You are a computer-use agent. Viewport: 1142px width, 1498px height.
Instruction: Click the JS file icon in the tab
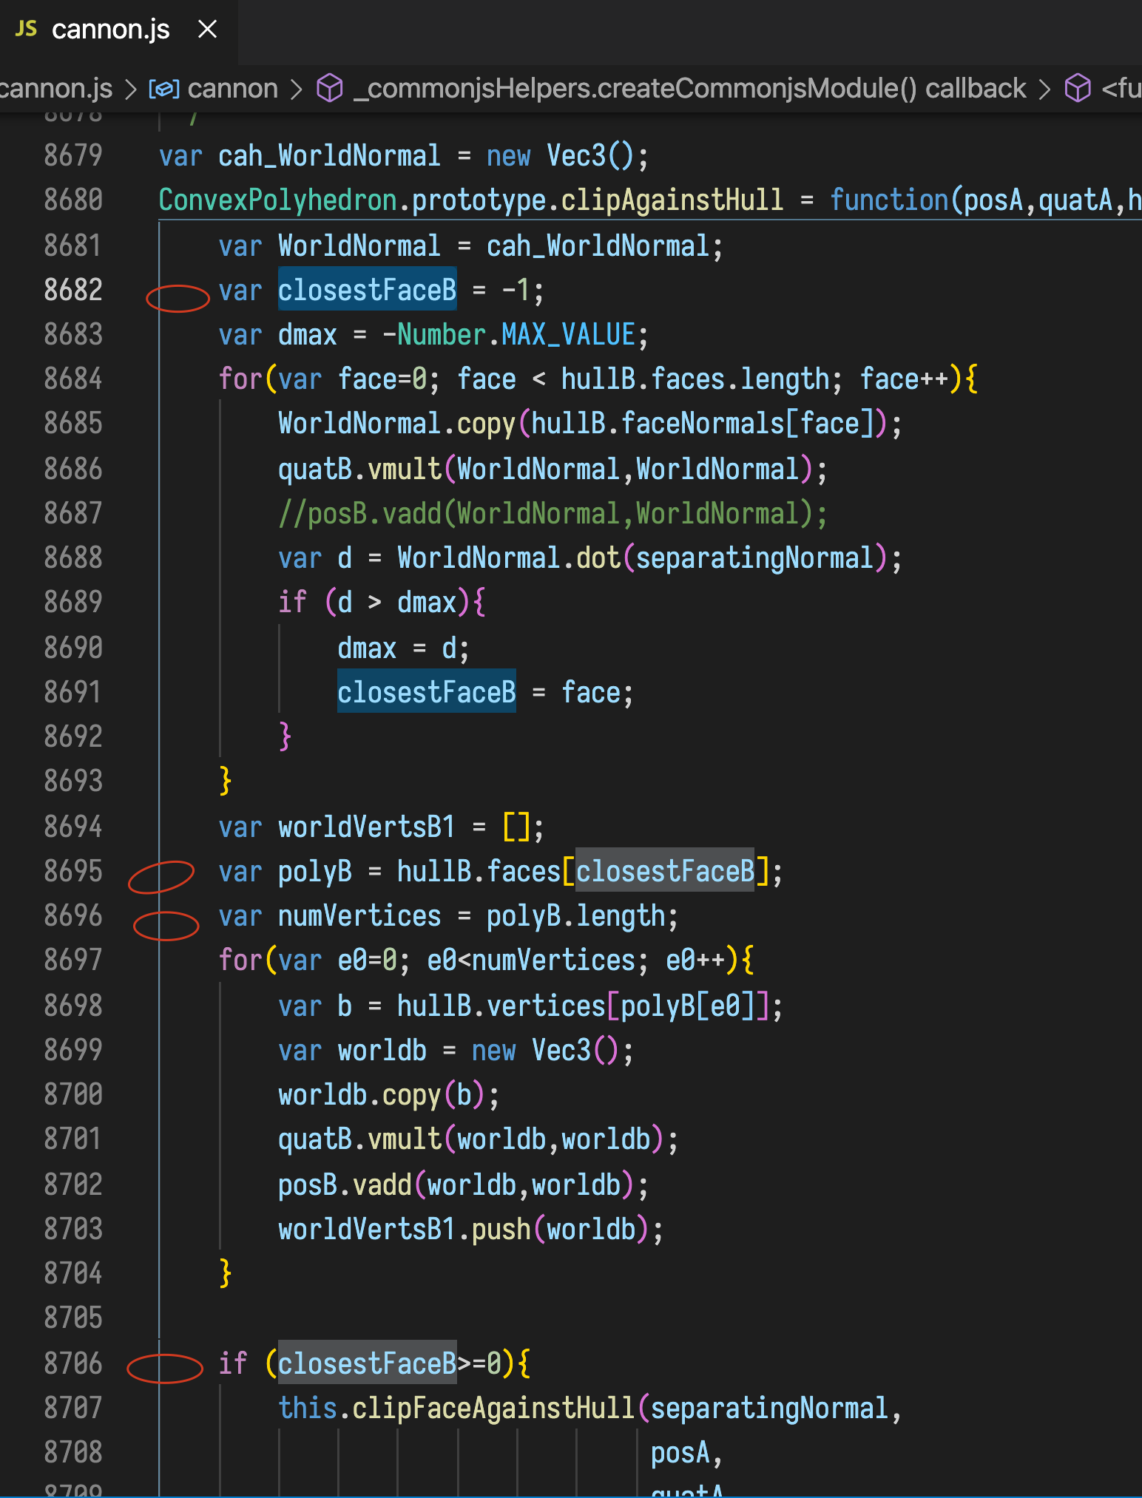[x=26, y=30]
